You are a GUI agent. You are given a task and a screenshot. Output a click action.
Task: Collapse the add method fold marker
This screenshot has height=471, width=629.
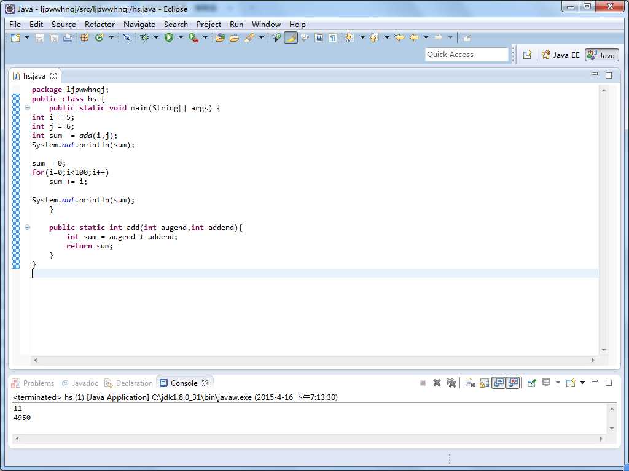(x=27, y=228)
